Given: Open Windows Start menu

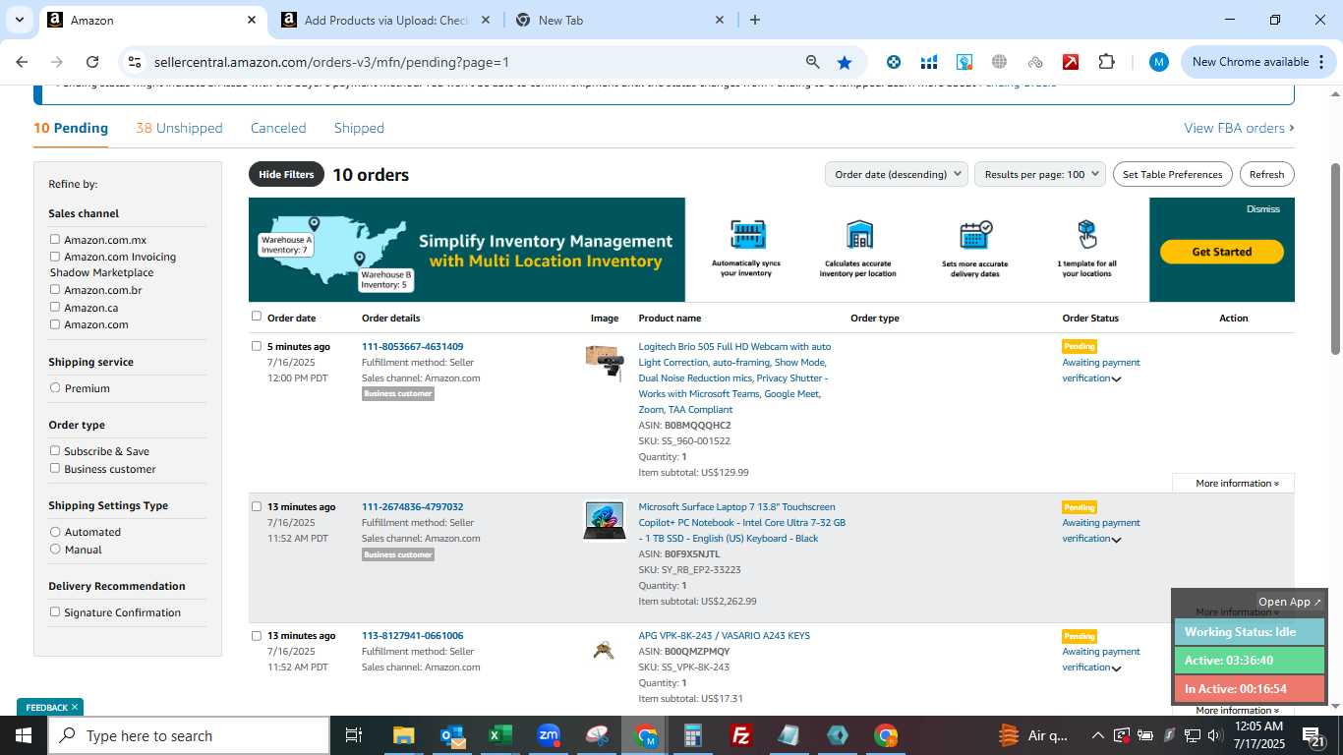Looking at the screenshot, I should coord(23,735).
